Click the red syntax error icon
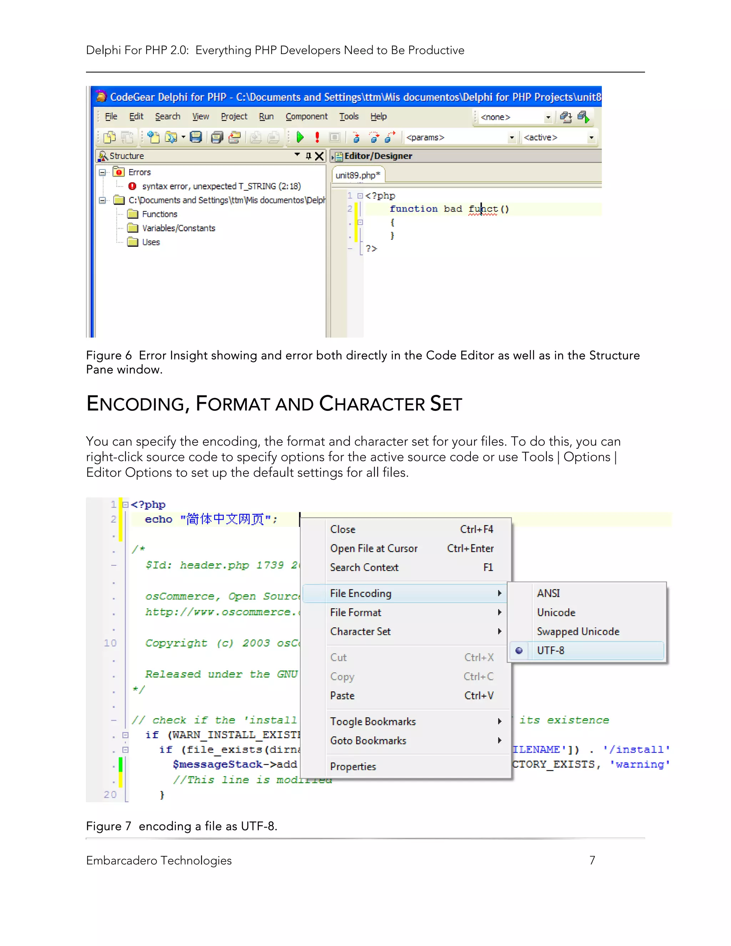 (x=132, y=186)
